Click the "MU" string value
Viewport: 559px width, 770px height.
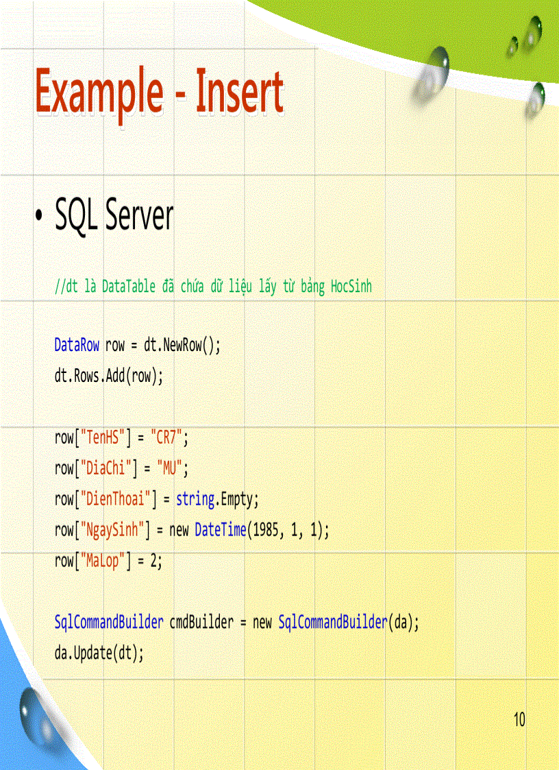[x=171, y=468]
